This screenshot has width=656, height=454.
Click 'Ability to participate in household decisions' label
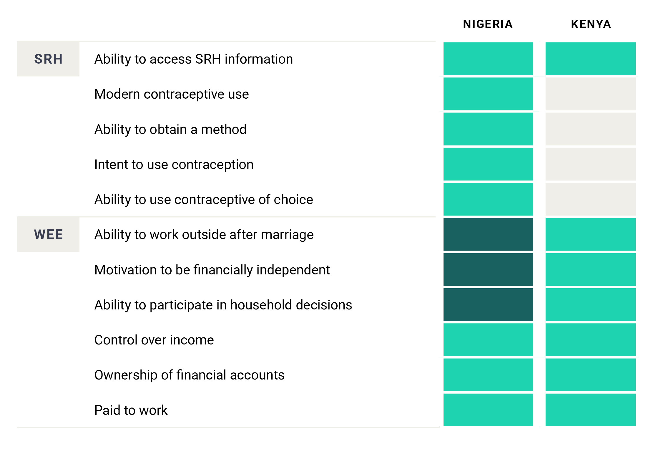point(223,305)
